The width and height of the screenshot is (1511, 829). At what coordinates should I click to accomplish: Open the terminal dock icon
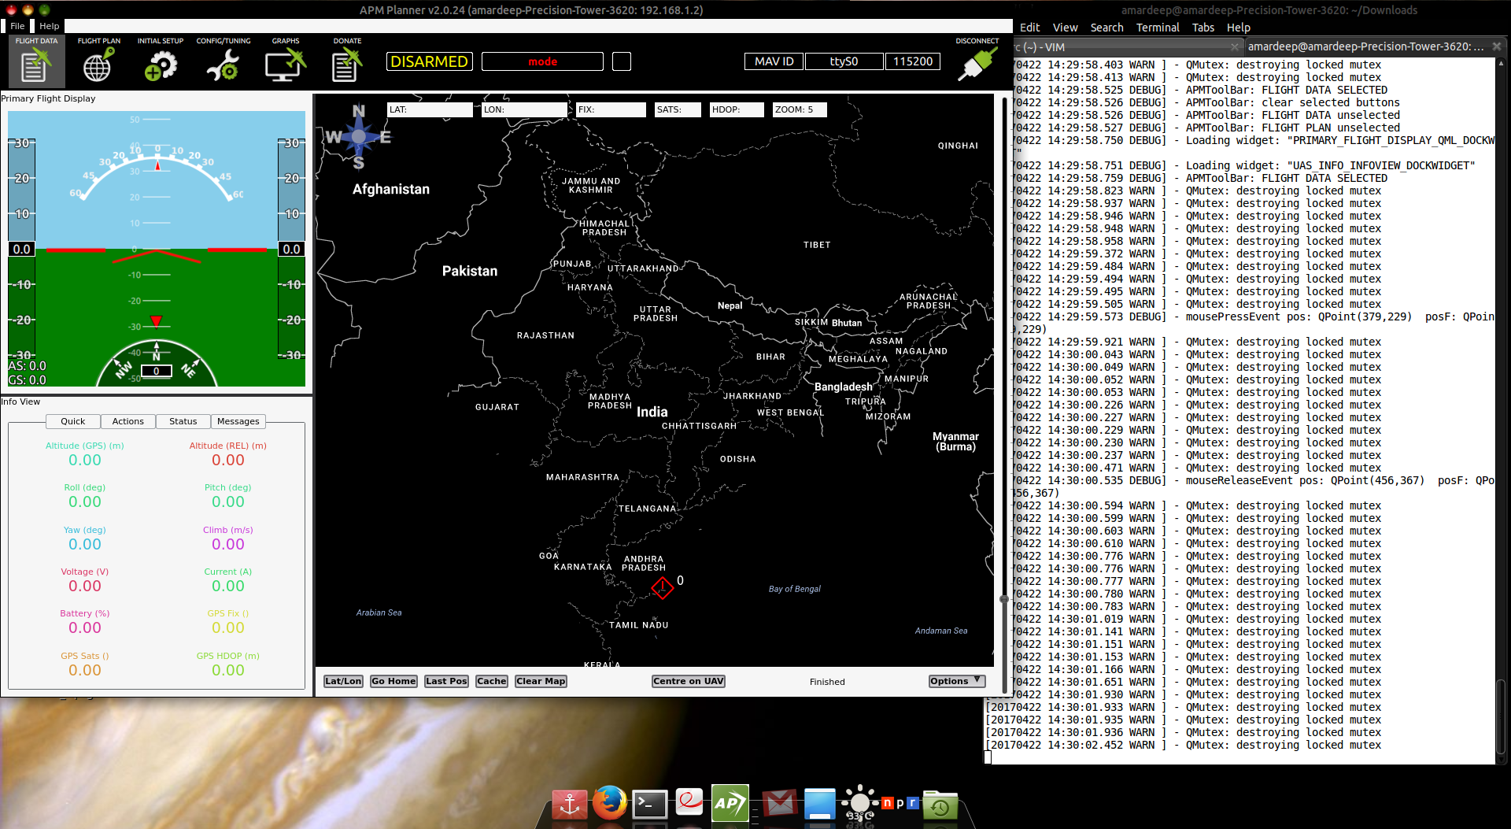click(650, 804)
